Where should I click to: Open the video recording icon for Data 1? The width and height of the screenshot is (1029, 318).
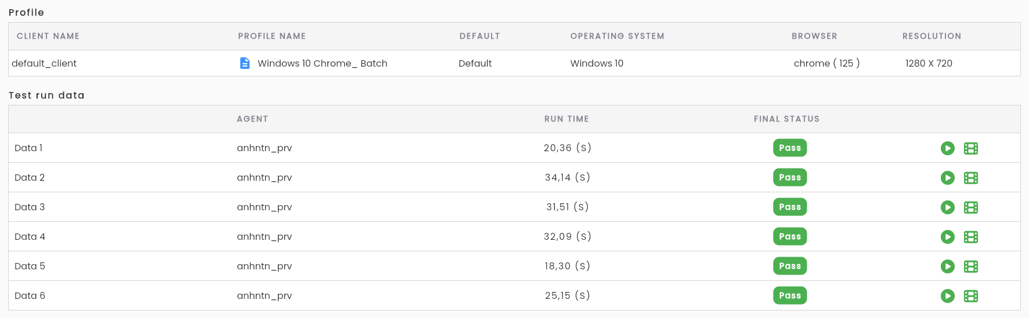pos(971,148)
